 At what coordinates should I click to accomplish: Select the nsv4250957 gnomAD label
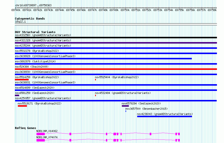pyautogui.click(x=43, y=98)
